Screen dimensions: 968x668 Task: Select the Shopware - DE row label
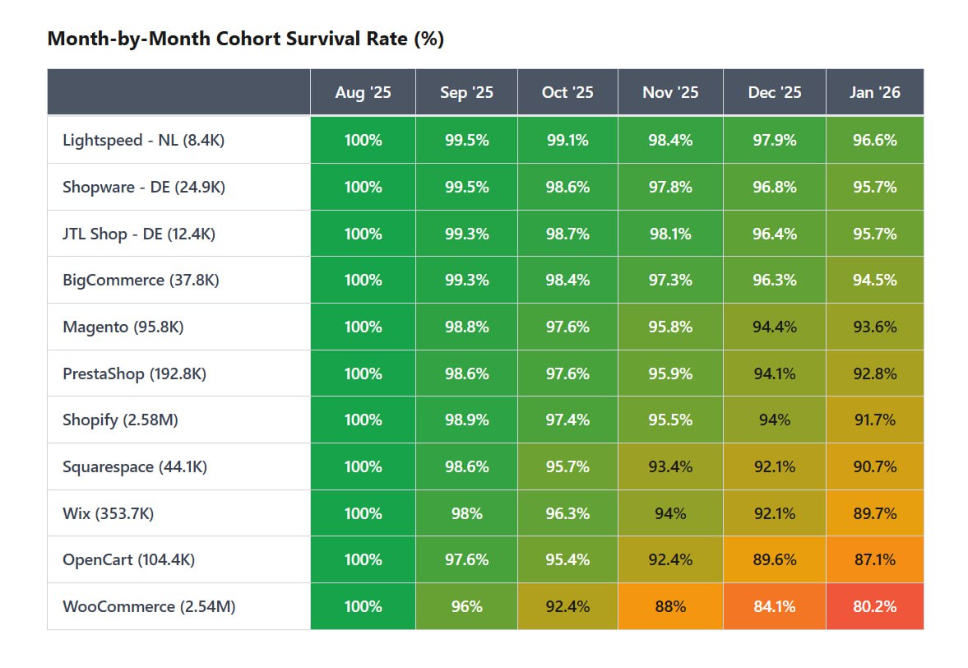pyautogui.click(x=144, y=187)
